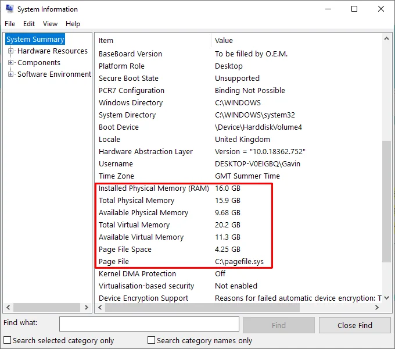
Task: Minimize the System Information window
Action: point(328,9)
